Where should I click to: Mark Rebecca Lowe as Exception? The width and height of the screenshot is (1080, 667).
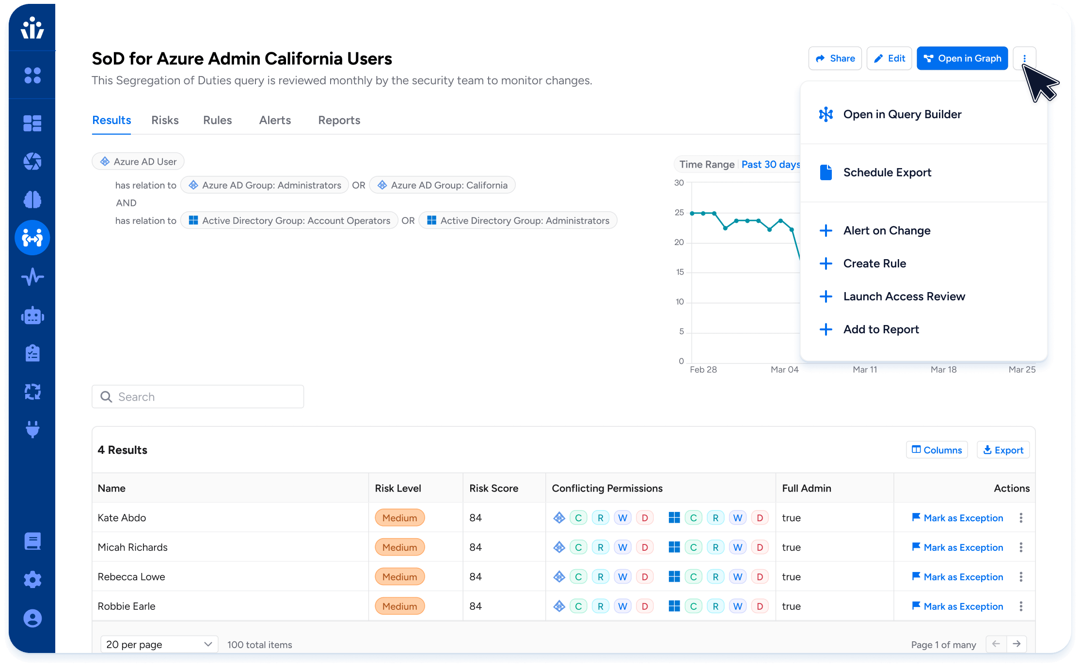point(957,577)
